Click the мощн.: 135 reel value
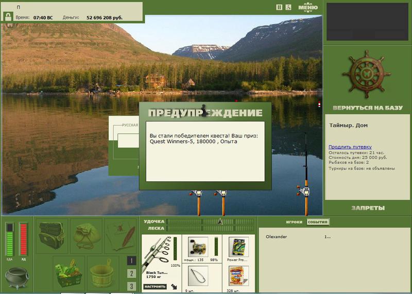Screen dimensions: 412x294 (x=194, y=260)
